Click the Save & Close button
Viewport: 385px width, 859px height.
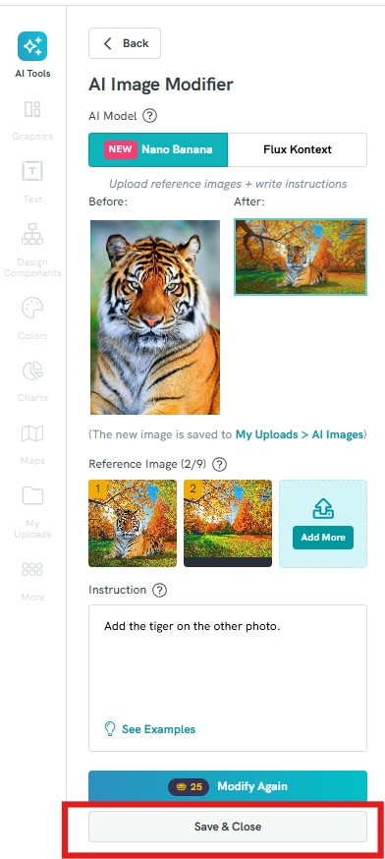tap(228, 827)
